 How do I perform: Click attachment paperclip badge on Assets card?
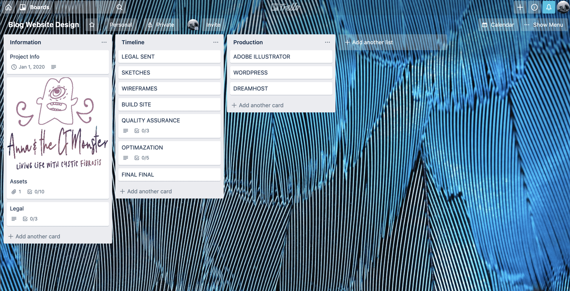16,192
